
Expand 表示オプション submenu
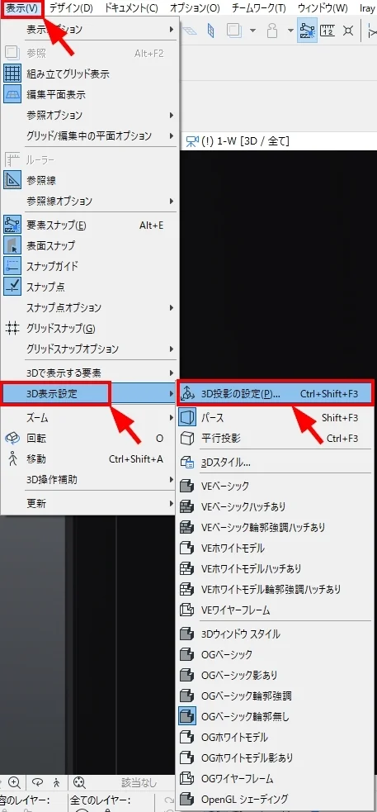90,30
